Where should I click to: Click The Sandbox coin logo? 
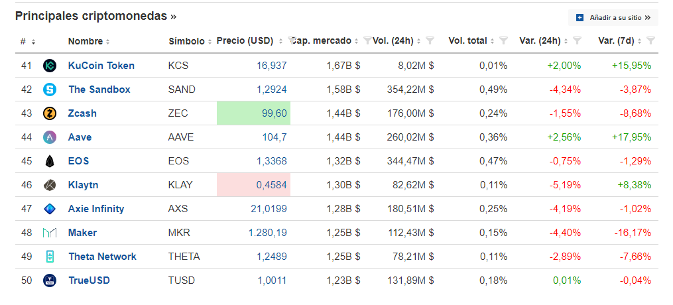pos(50,90)
